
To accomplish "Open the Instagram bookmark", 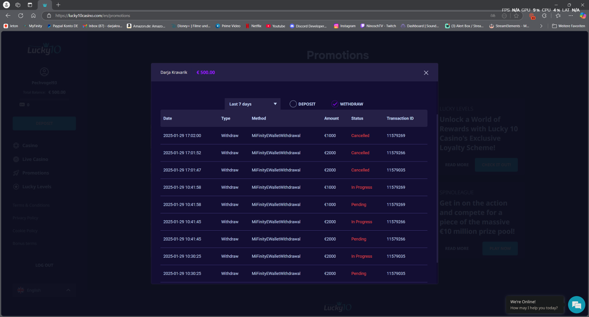I will [345, 26].
